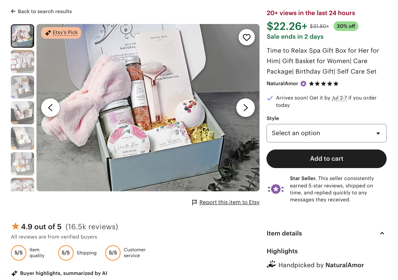Open the Style selection dropdown
398x280 pixels.
click(x=326, y=133)
